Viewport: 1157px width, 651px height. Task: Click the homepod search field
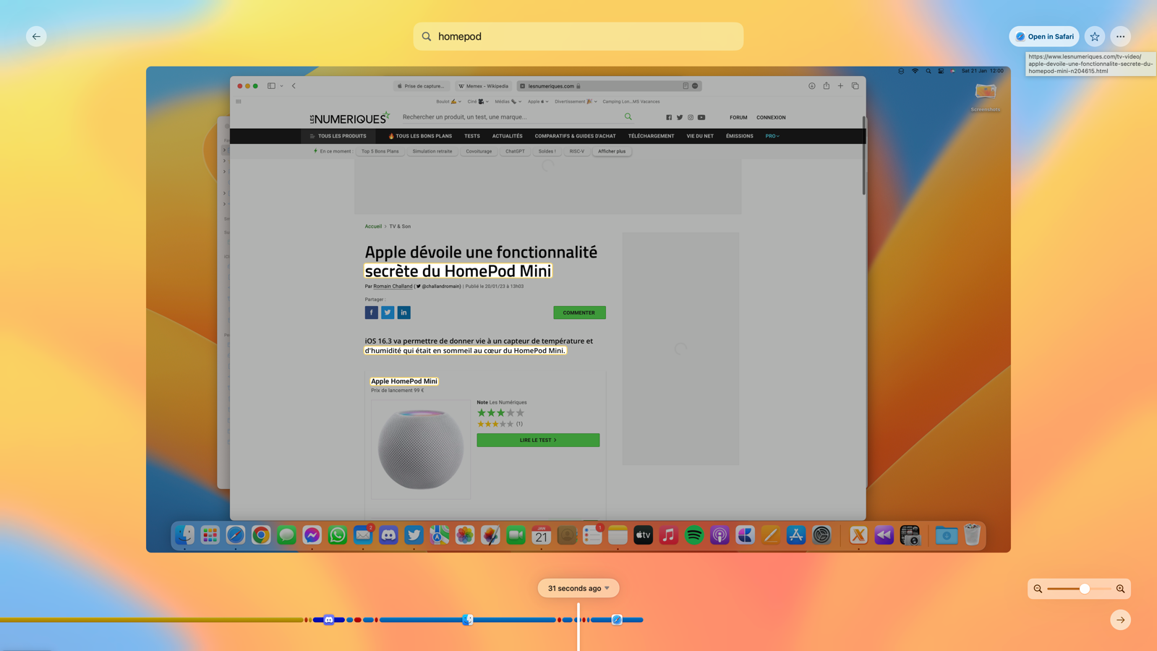[578, 36]
